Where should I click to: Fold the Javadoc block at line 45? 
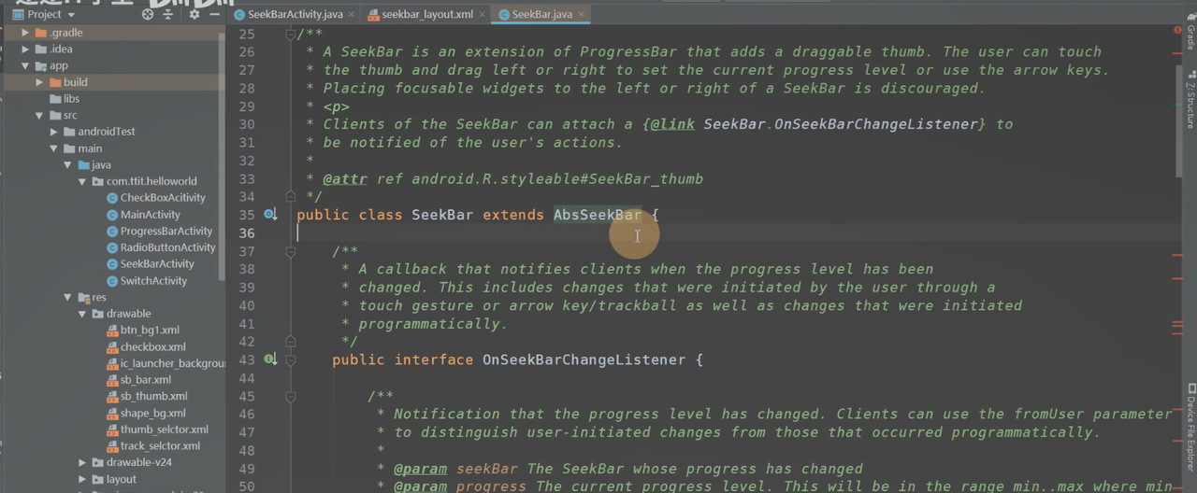click(x=290, y=396)
